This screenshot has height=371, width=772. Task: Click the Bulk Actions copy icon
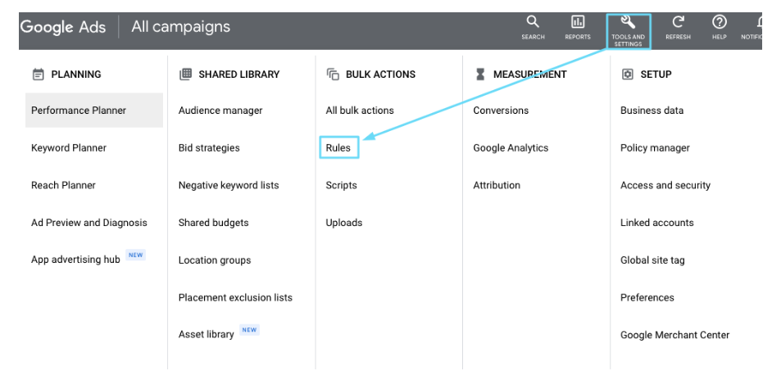(x=333, y=75)
